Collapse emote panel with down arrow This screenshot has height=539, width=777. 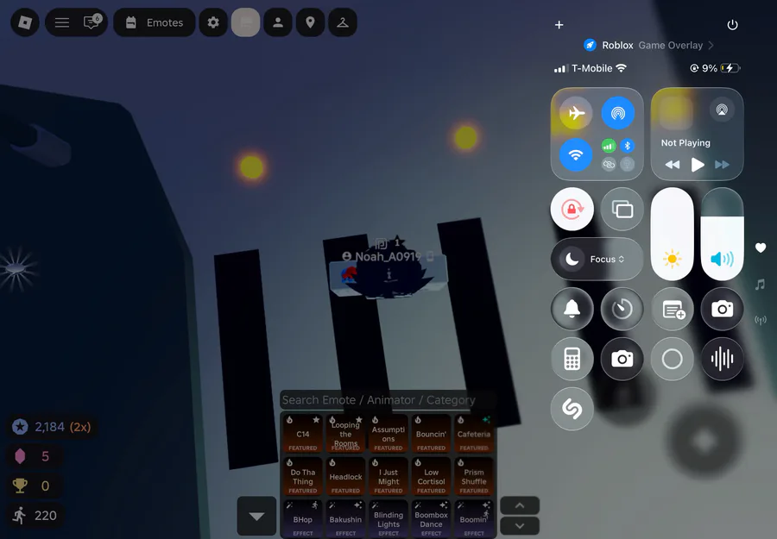[x=256, y=516]
